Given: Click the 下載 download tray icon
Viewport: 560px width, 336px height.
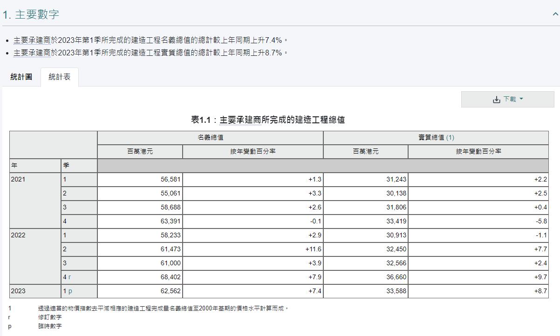Looking at the screenshot, I should [x=496, y=100].
